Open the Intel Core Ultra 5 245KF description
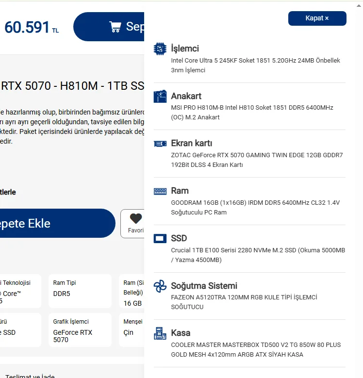 [x=255, y=66]
